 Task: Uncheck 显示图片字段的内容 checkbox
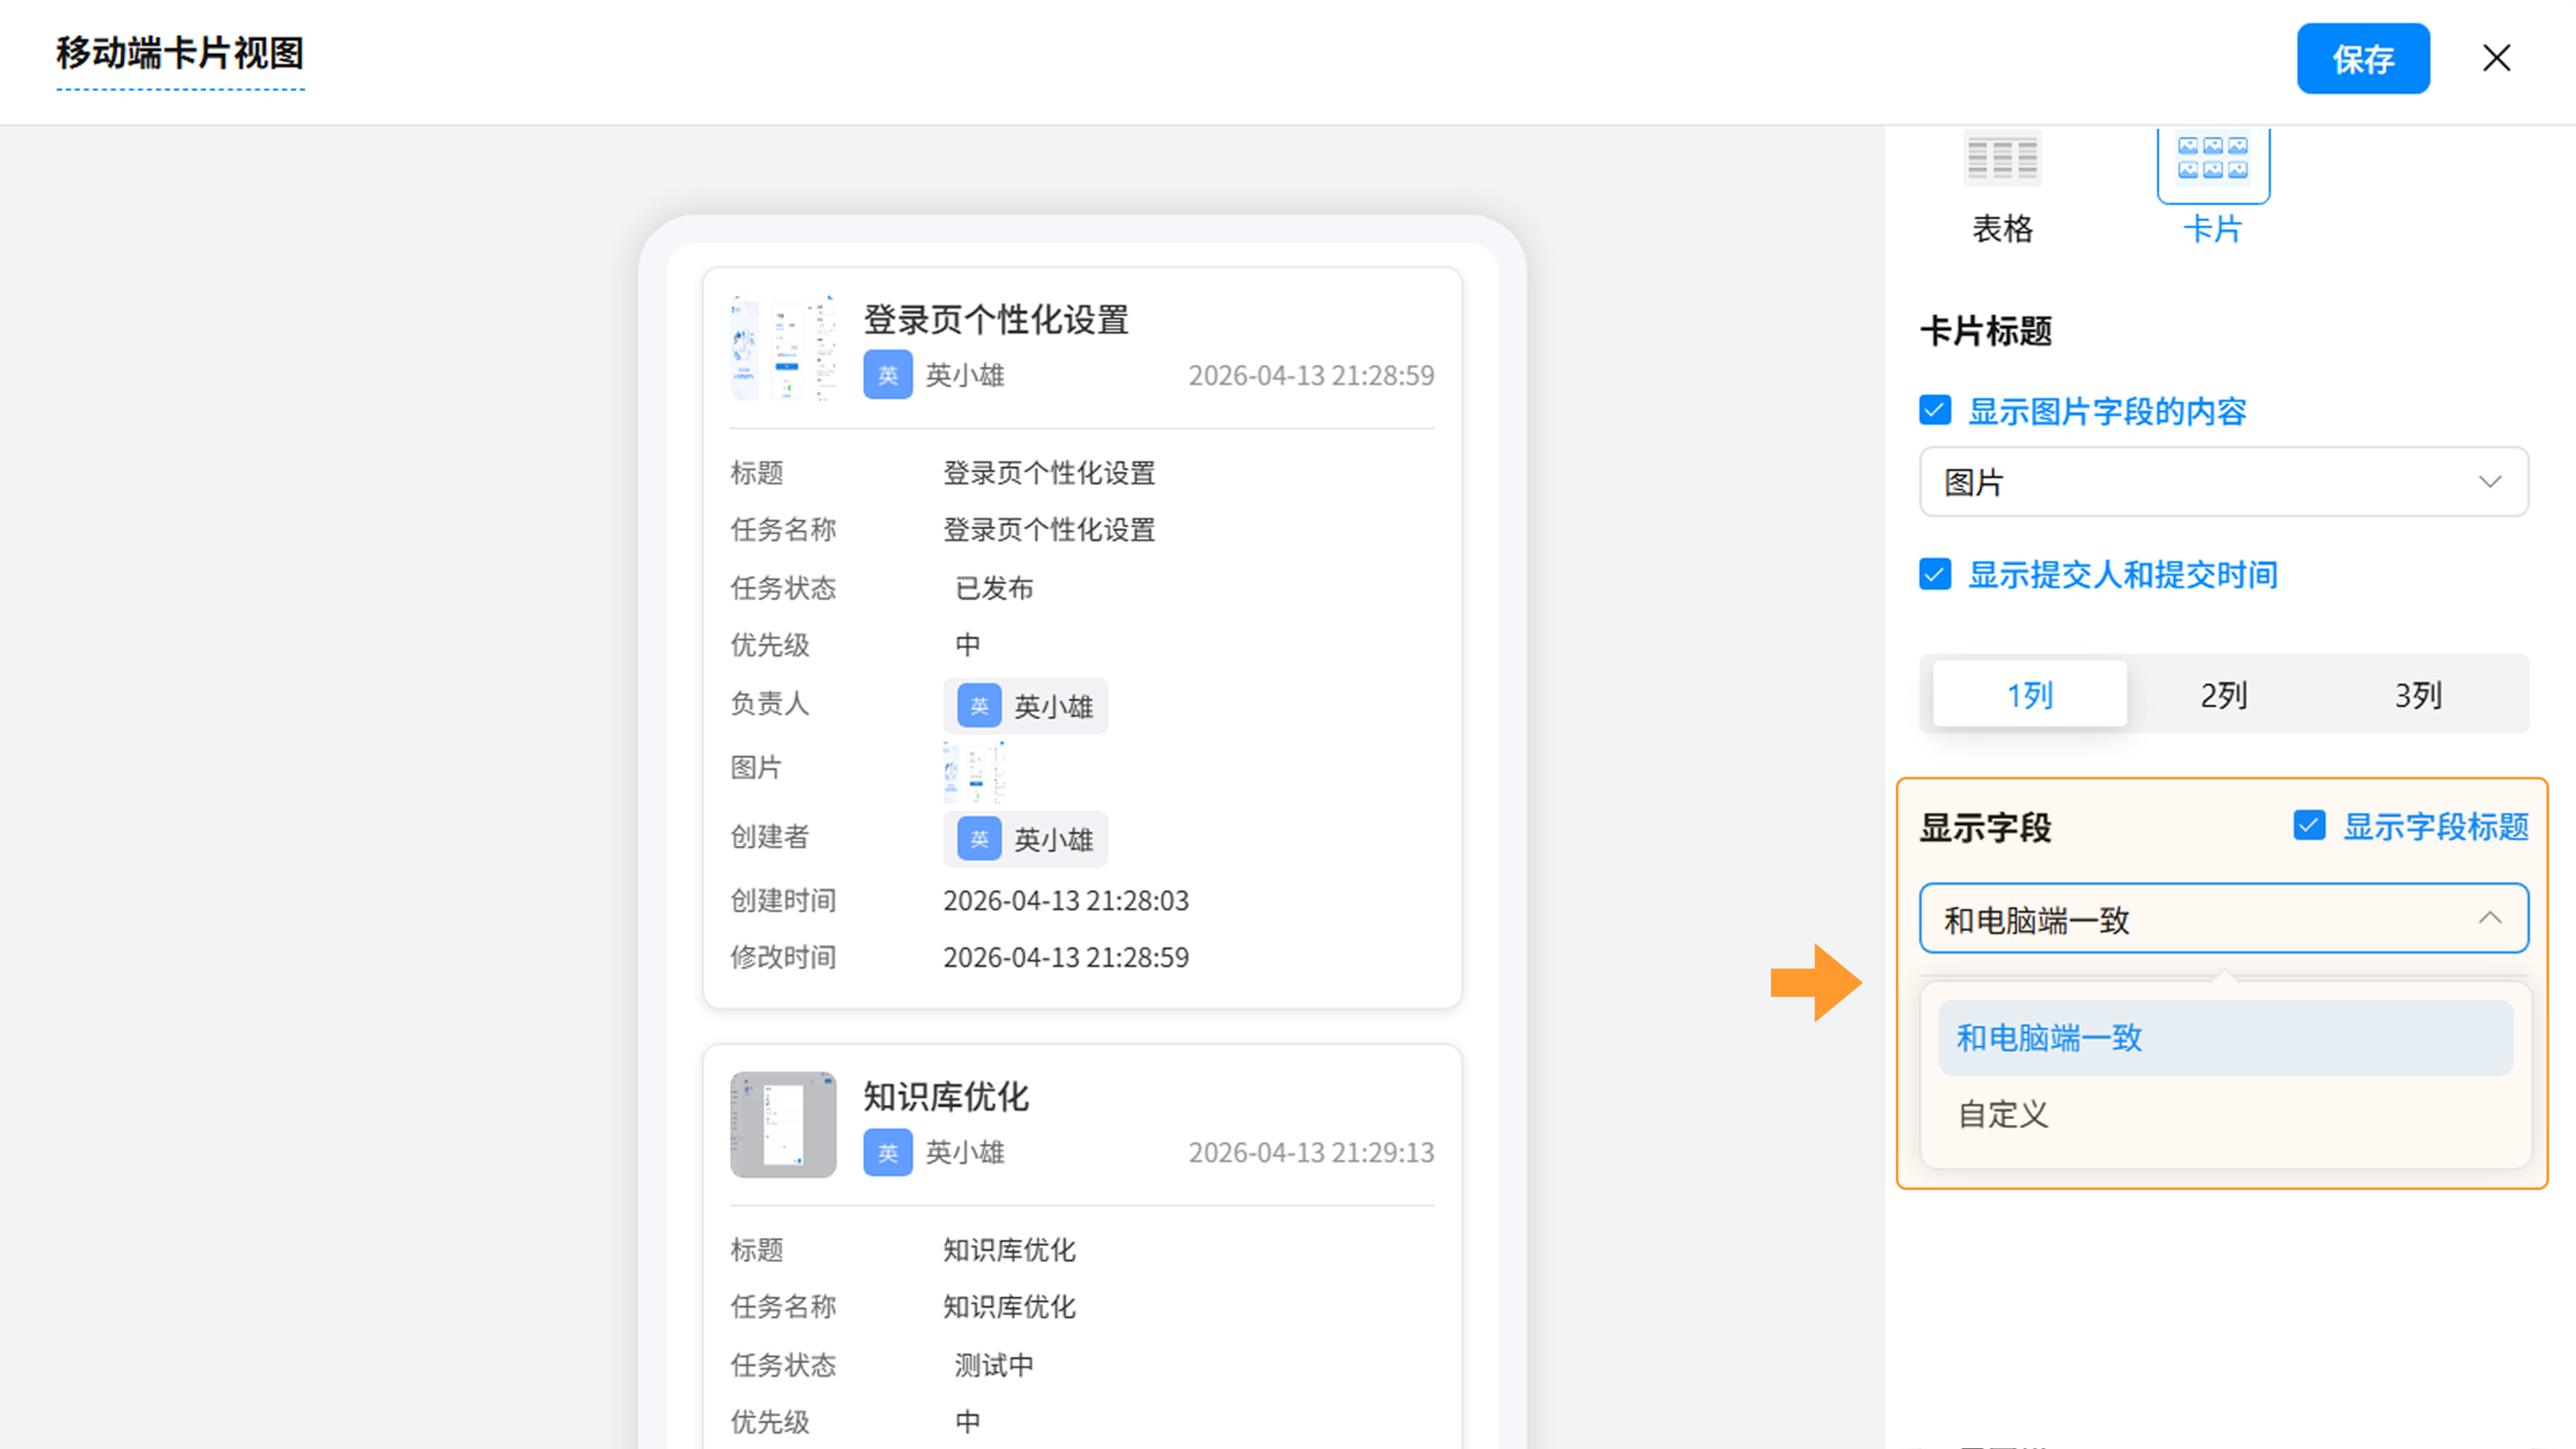[x=1935, y=410]
